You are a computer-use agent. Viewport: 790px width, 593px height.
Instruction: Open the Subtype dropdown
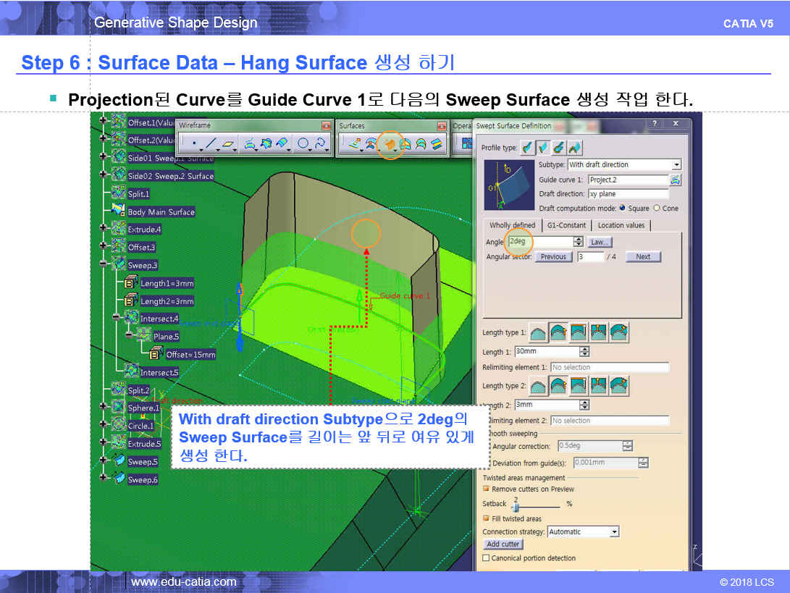tap(676, 165)
